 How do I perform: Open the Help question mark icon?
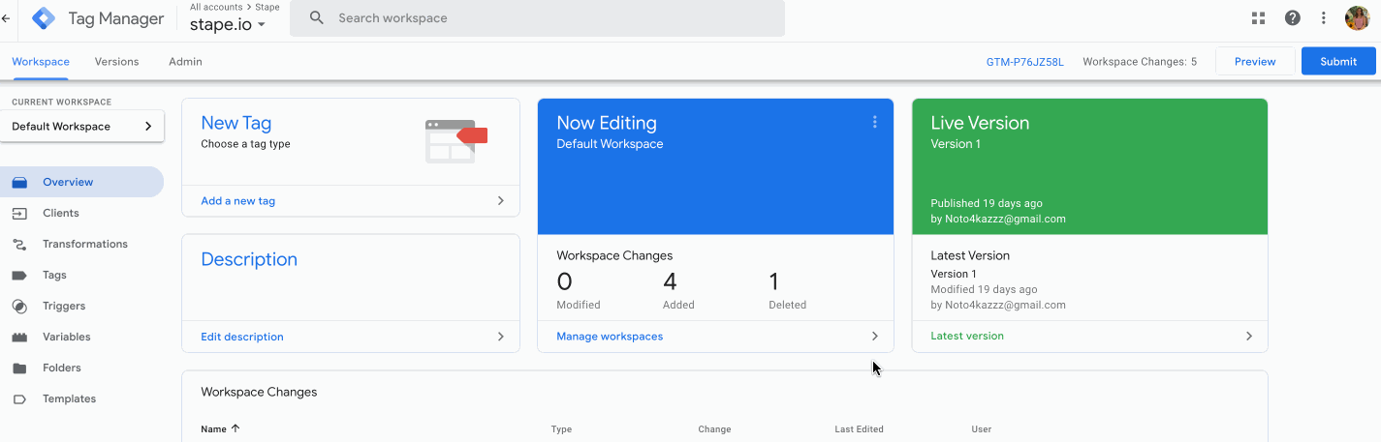pyautogui.click(x=1292, y=18)
